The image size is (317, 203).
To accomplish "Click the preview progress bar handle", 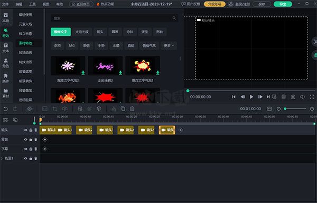I will [188, 91].
